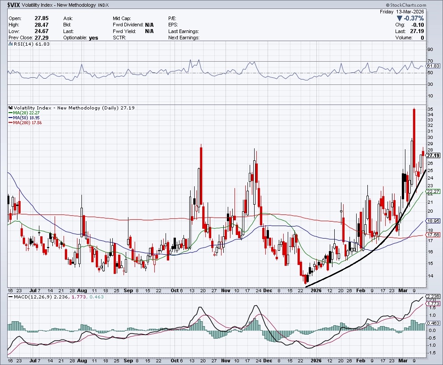Click the red 17.56 MA(200) axis tag

(433, 235)
